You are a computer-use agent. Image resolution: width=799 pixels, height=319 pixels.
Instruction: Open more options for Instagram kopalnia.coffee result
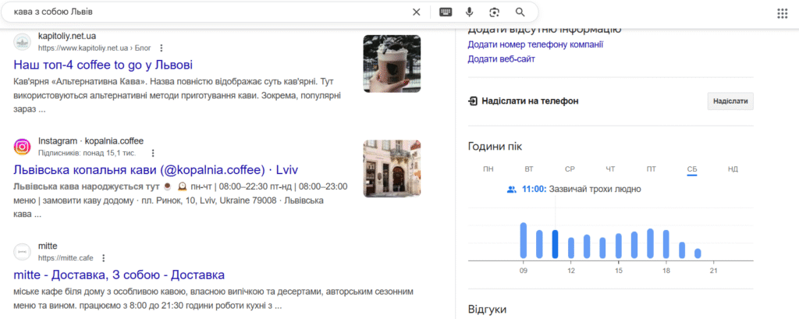(x=153, y=153)
